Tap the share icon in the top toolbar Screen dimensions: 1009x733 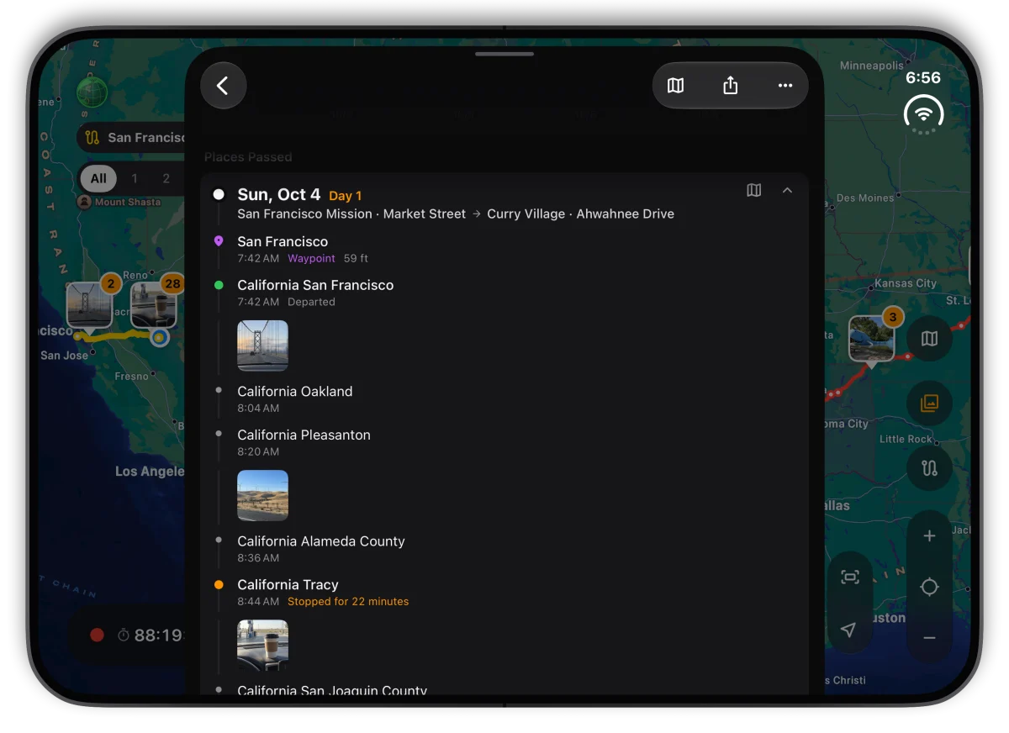[730, 86]
